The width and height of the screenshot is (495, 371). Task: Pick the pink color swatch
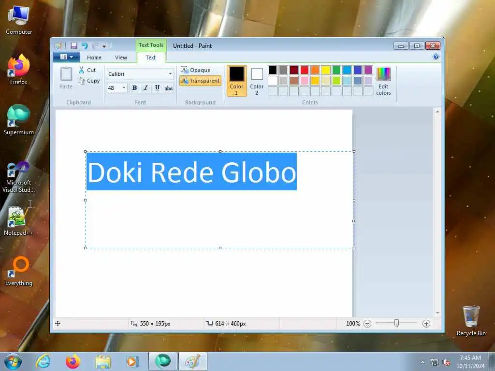click(305, 81)
